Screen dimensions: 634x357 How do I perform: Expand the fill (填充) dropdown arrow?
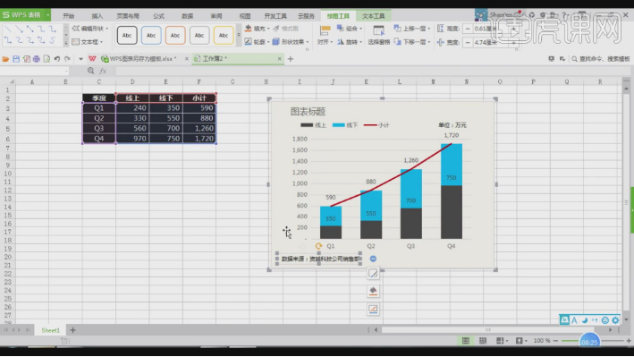click(x=268, y=29)
